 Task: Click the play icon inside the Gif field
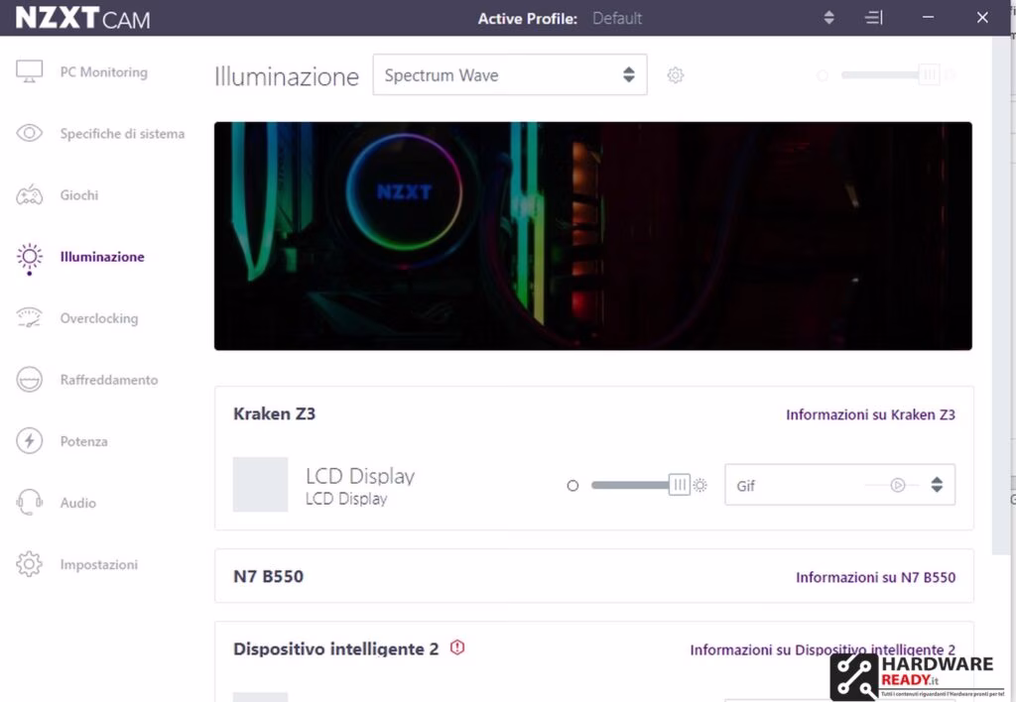[897, 485]
